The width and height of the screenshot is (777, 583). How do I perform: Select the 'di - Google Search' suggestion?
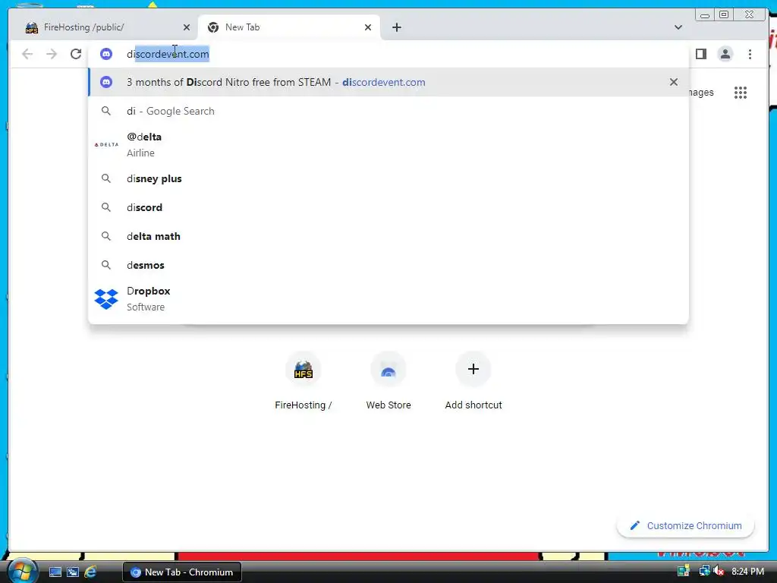pyautogui.click(x=388, y=111)
